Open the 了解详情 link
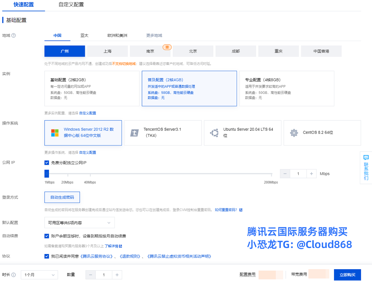The image size is (372, 281). (111, 246)
